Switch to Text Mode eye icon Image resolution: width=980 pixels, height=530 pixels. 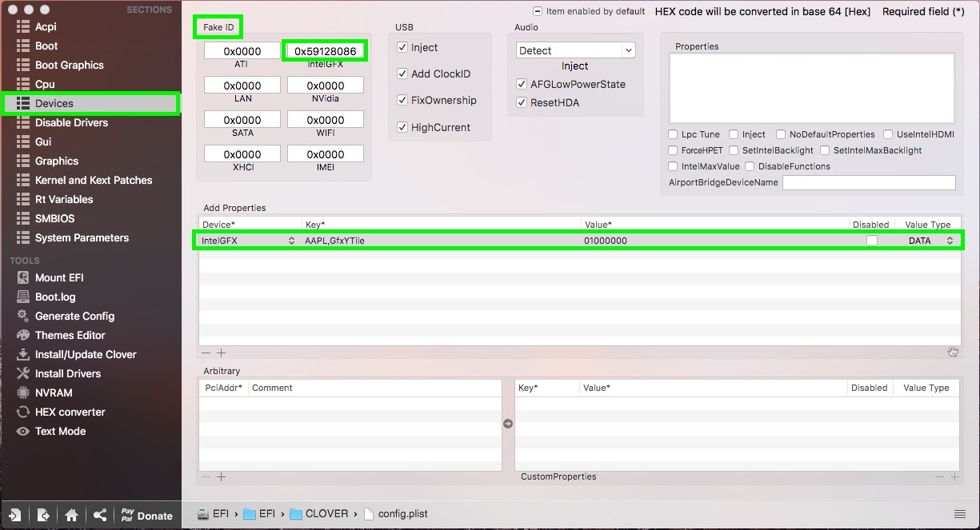point(22,431)
